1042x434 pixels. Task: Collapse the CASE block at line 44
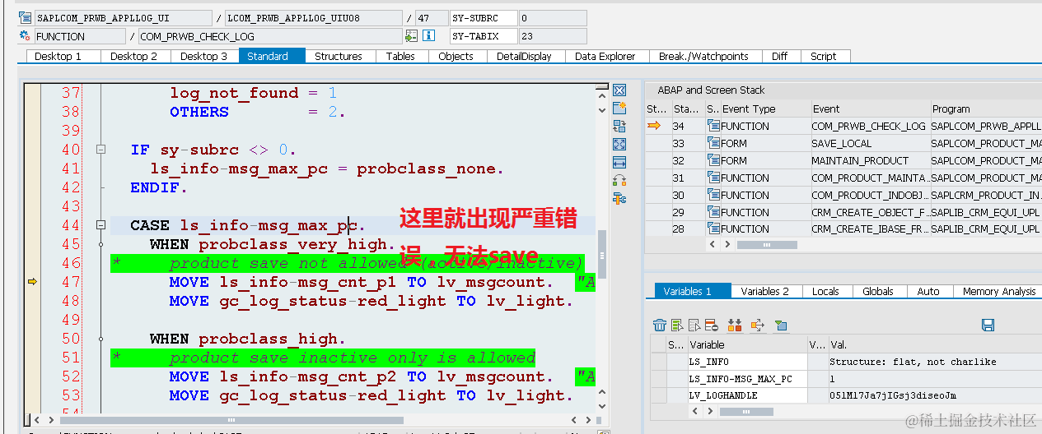coord(100,225)
